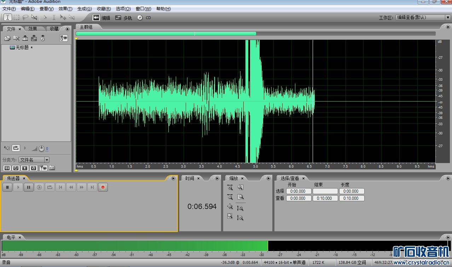The image size is (452, 267).
Task: Switch to the 效果 panel tab
Action: click(33, 29)
